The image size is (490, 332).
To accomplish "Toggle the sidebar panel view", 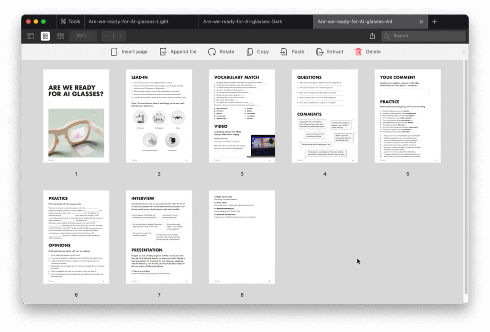I will [x=30, y=36].
